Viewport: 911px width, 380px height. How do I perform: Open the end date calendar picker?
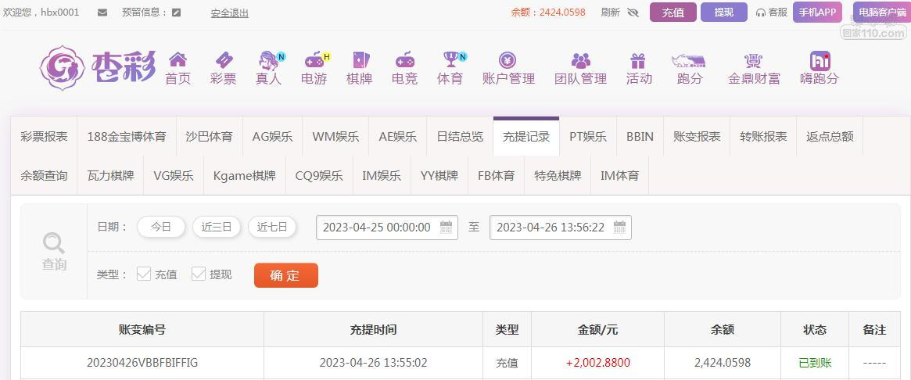(x=619, y=228)
